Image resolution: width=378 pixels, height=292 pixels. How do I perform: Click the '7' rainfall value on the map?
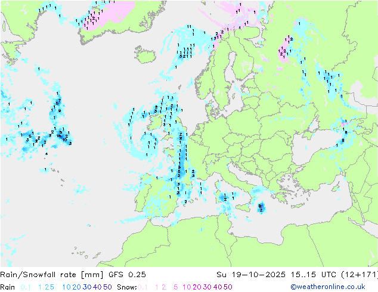60,100
